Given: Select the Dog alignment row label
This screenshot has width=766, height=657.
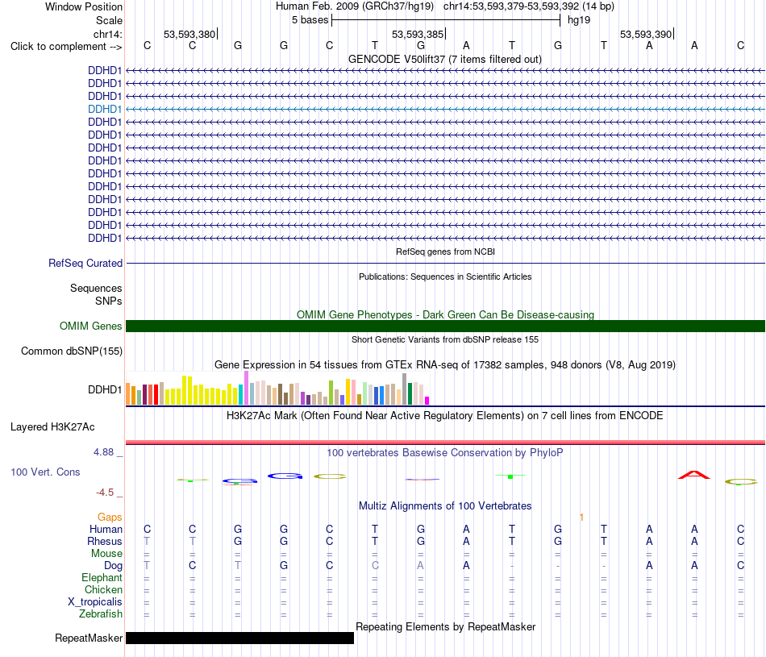Looking at the screenshot, I should coord(113,566).
